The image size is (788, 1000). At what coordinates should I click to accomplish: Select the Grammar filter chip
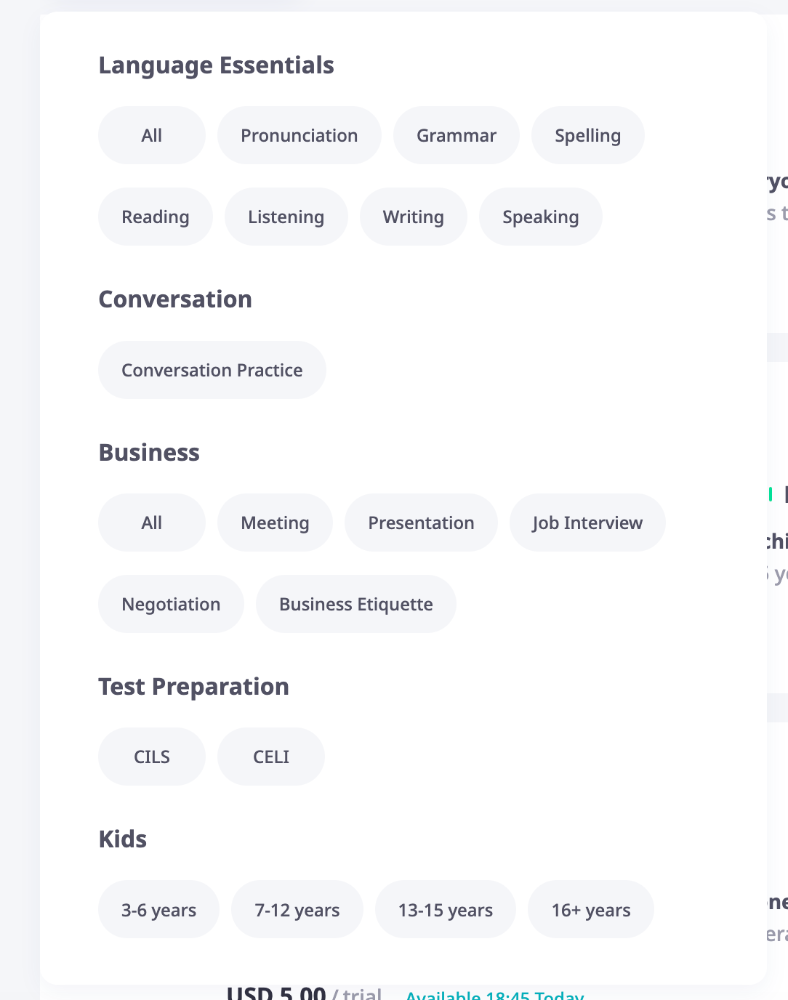pos(457,135)
